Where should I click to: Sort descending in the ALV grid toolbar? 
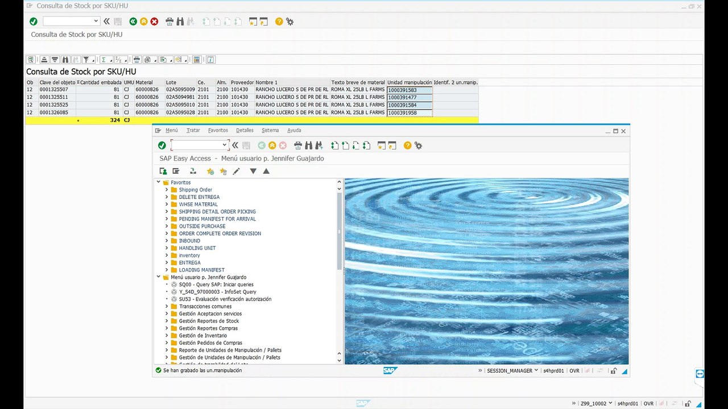click(55, 60)
